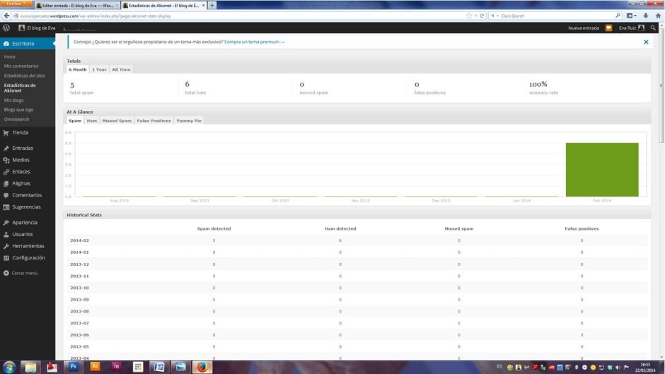This screenshot has width=665, height=374.
Task: Click the green Feb 2014 spam bar
Action: (x=601, y=170)
